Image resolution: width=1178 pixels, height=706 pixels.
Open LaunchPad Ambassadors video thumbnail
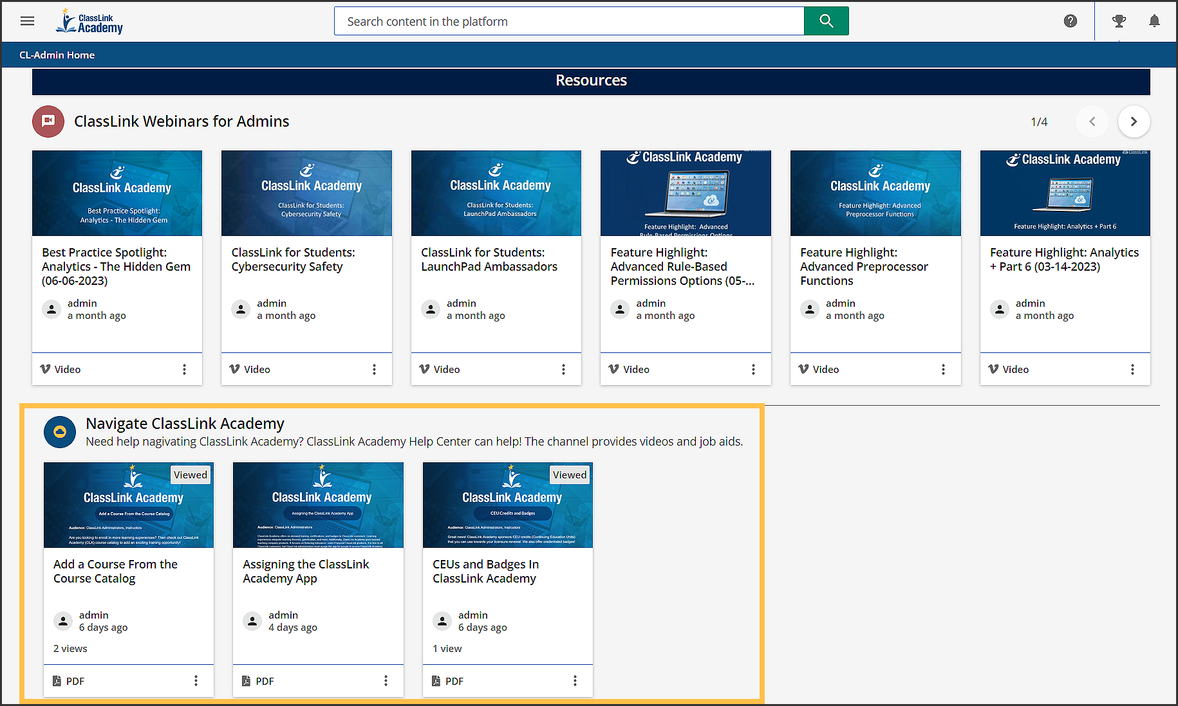(x=496, y=193)
